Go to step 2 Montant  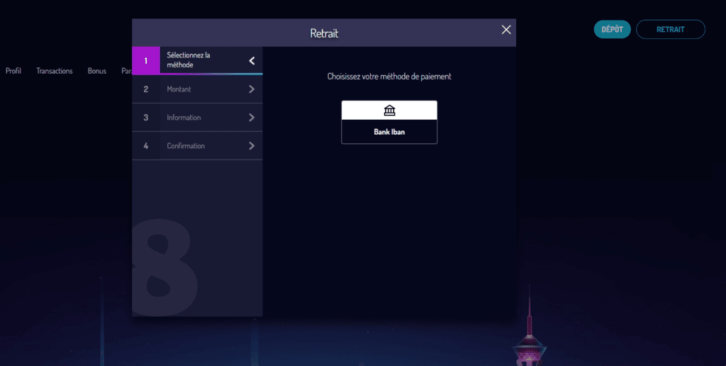point(197,89)
